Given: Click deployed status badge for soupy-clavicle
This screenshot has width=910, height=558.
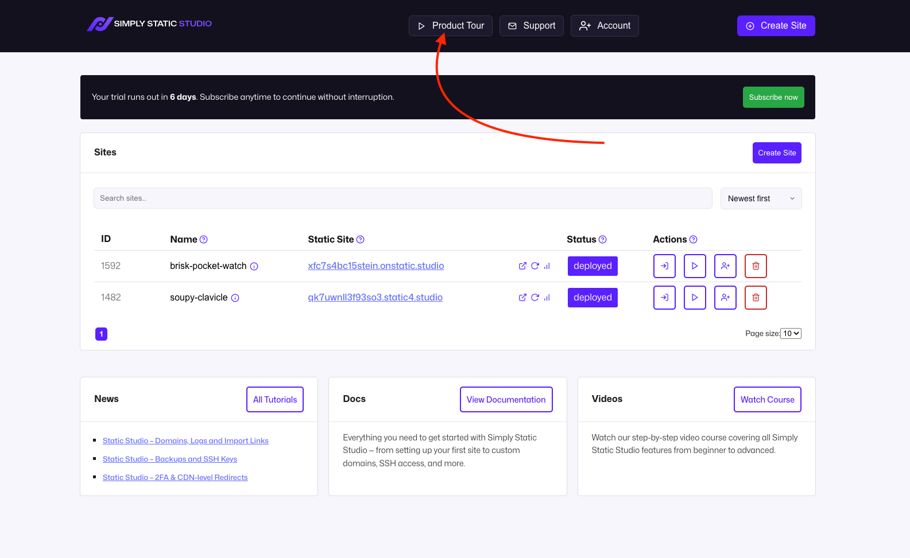Looking at the screenshot, I should click(593, 298).
